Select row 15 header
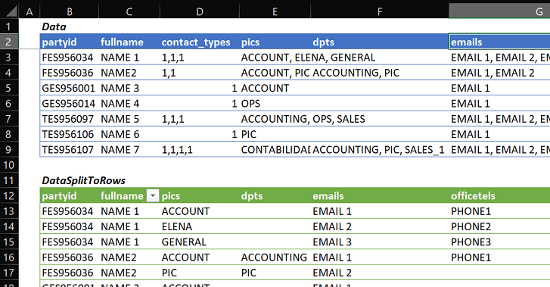 [9, 242]
